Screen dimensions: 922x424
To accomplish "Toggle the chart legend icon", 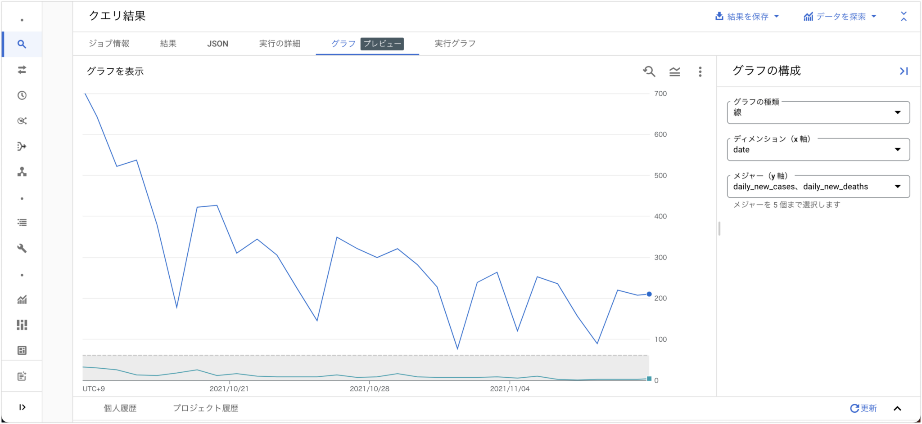I will click(674, 71).
